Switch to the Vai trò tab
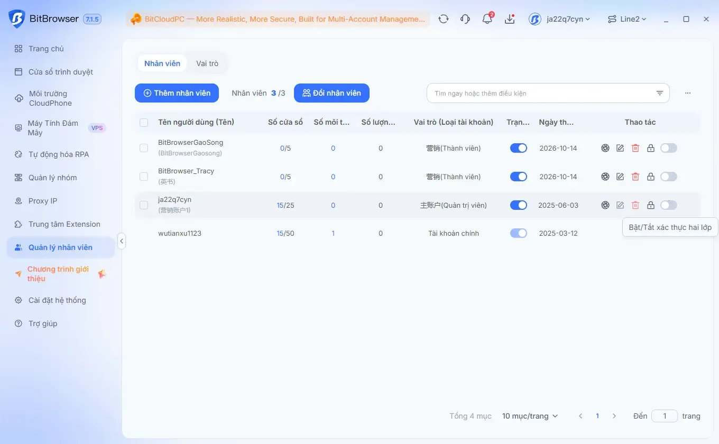This screenshot has height=444, width=719. [x=207, y=63]
